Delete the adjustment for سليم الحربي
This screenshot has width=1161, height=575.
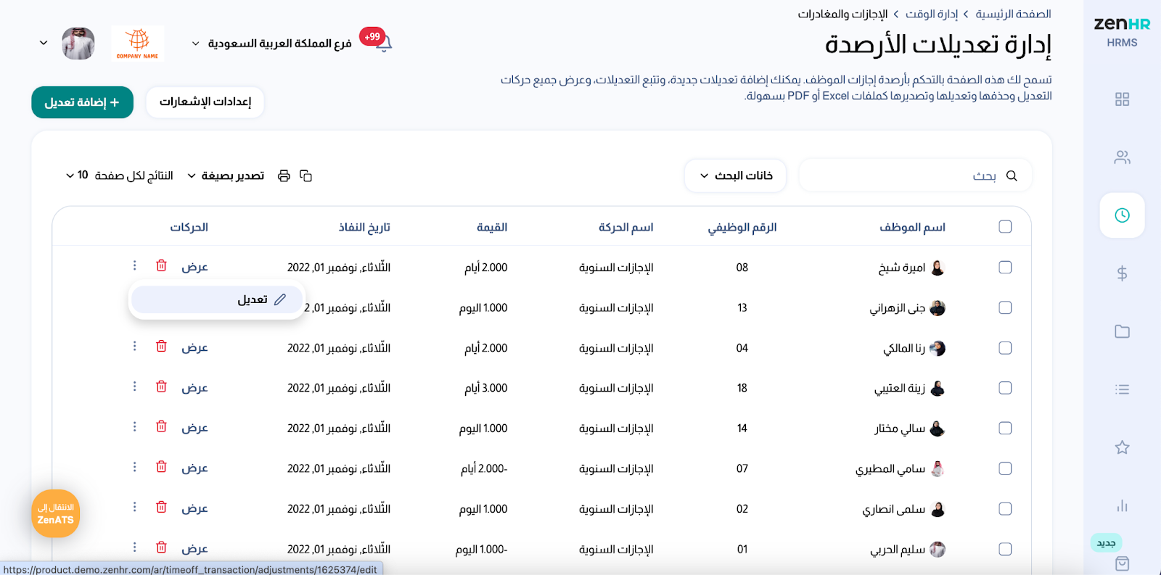pyautogui.click(x=161, y=547)
